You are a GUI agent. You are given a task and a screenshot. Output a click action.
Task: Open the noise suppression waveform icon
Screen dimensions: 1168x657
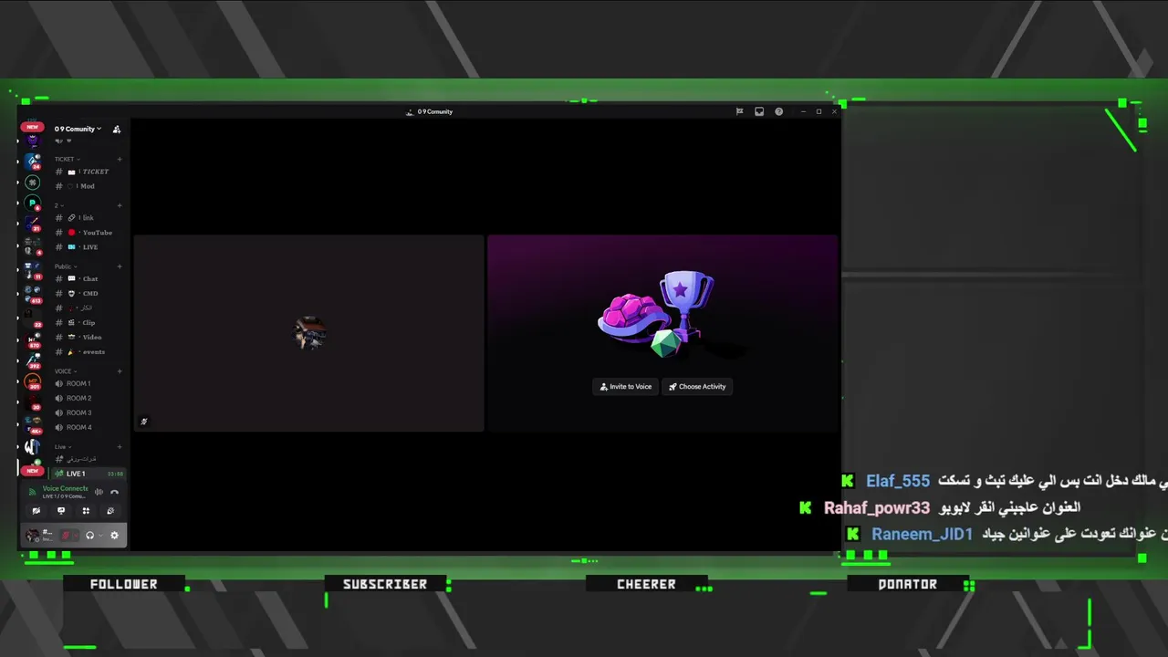99,493
